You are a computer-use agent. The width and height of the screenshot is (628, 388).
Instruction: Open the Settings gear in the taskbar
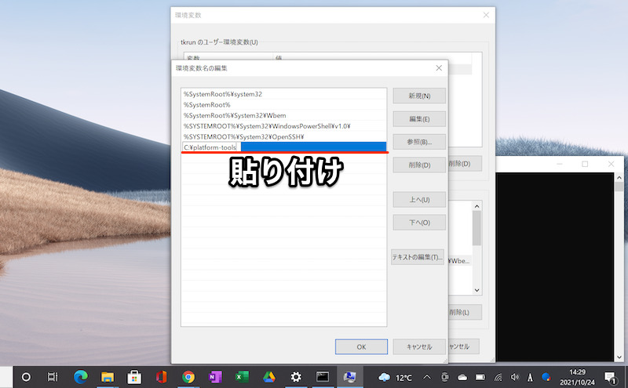click(x=296, y=377)
